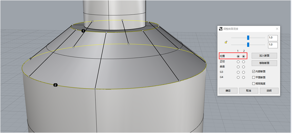Close the 调整曲面混接 dialog
Image resolution: width=292 pixels, height=133 pixels.
[277, 29]
